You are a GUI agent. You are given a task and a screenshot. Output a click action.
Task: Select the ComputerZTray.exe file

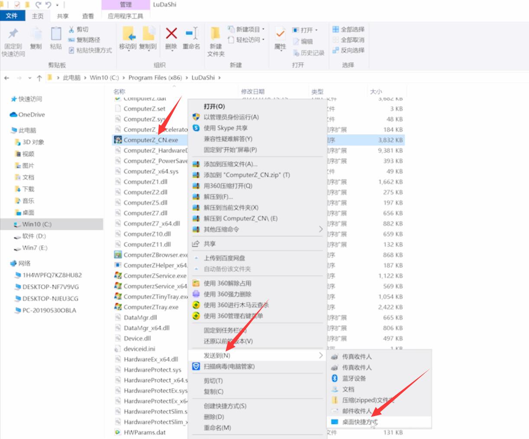tap(147, 307)
